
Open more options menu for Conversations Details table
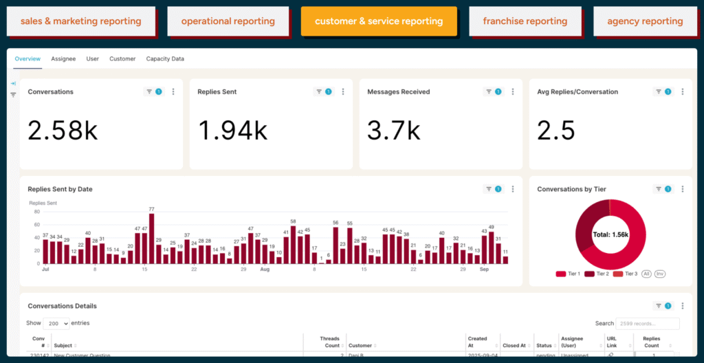(683, 306)
